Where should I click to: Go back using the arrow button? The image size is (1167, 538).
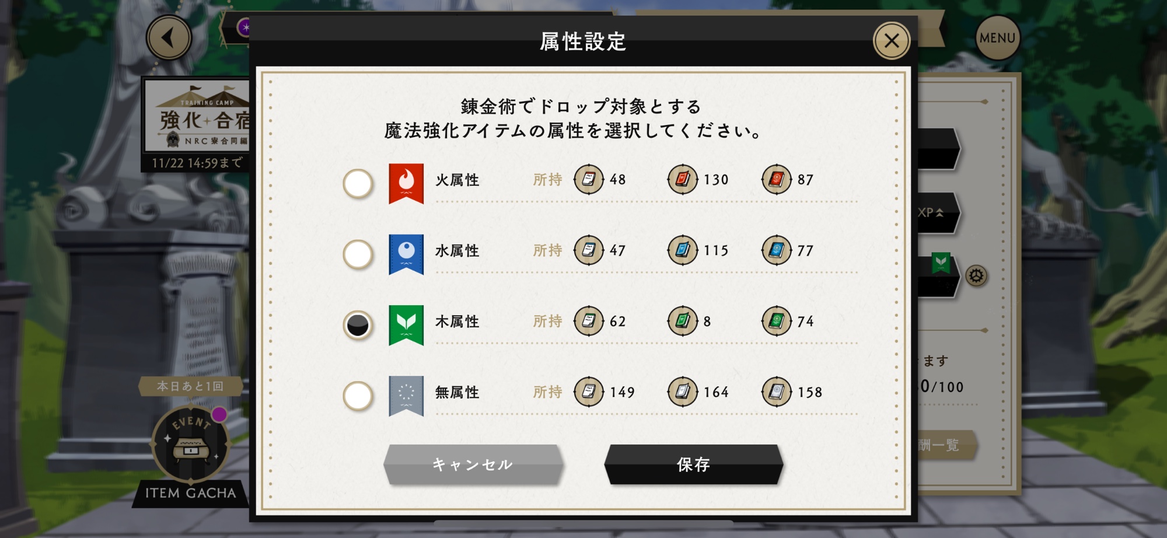[169, 38]
